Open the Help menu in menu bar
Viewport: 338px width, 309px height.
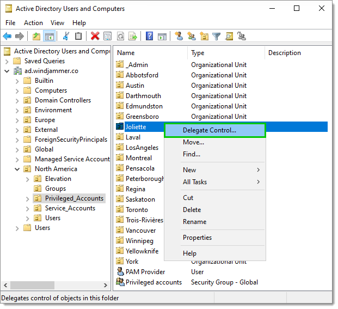(79, 23)
